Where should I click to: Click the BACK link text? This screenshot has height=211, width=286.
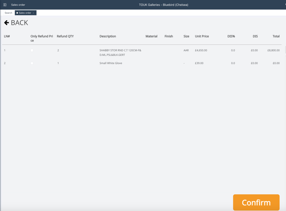click(x=19, y=22)
